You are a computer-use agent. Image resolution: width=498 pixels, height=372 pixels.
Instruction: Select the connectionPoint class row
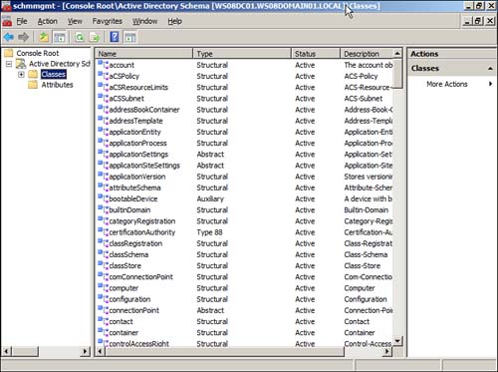(245, 310)
